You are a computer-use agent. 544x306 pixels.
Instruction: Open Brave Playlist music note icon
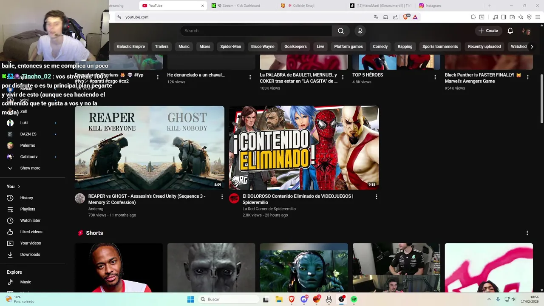pyautogui.click(x=495, y=17)
